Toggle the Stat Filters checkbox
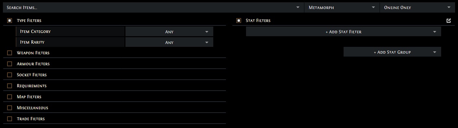The image size is (458, 128). tap(239, 21)
